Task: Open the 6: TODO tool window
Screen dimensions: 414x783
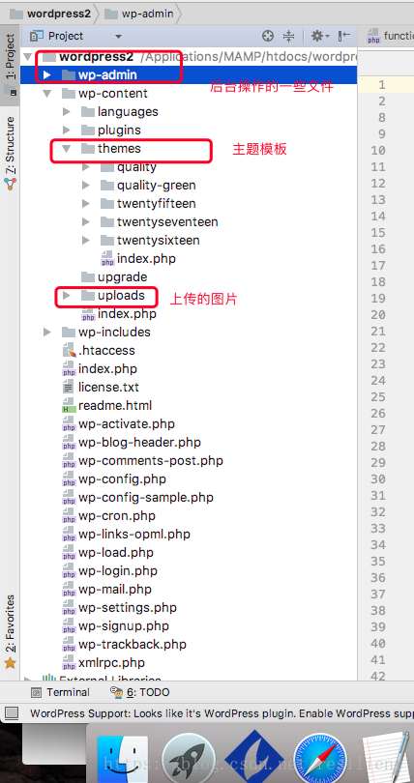Action: (140, 692)
